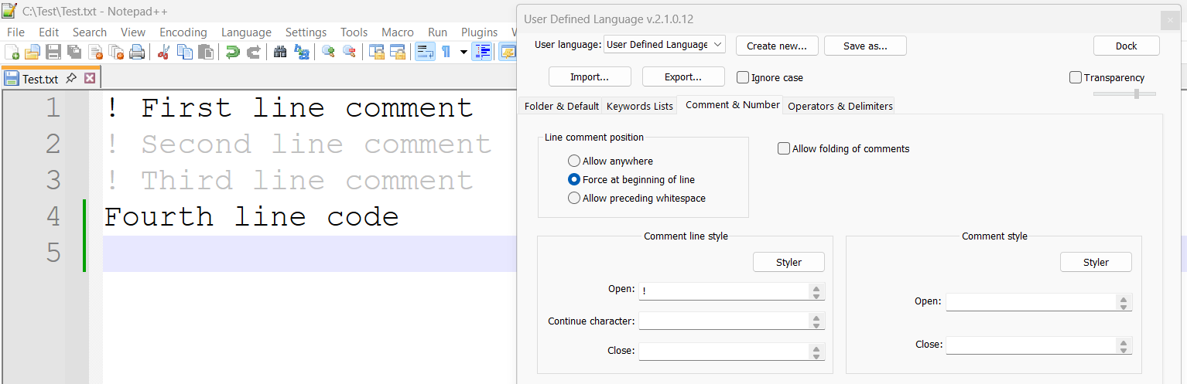Save all files toolbar icon

tap(74, 53)
